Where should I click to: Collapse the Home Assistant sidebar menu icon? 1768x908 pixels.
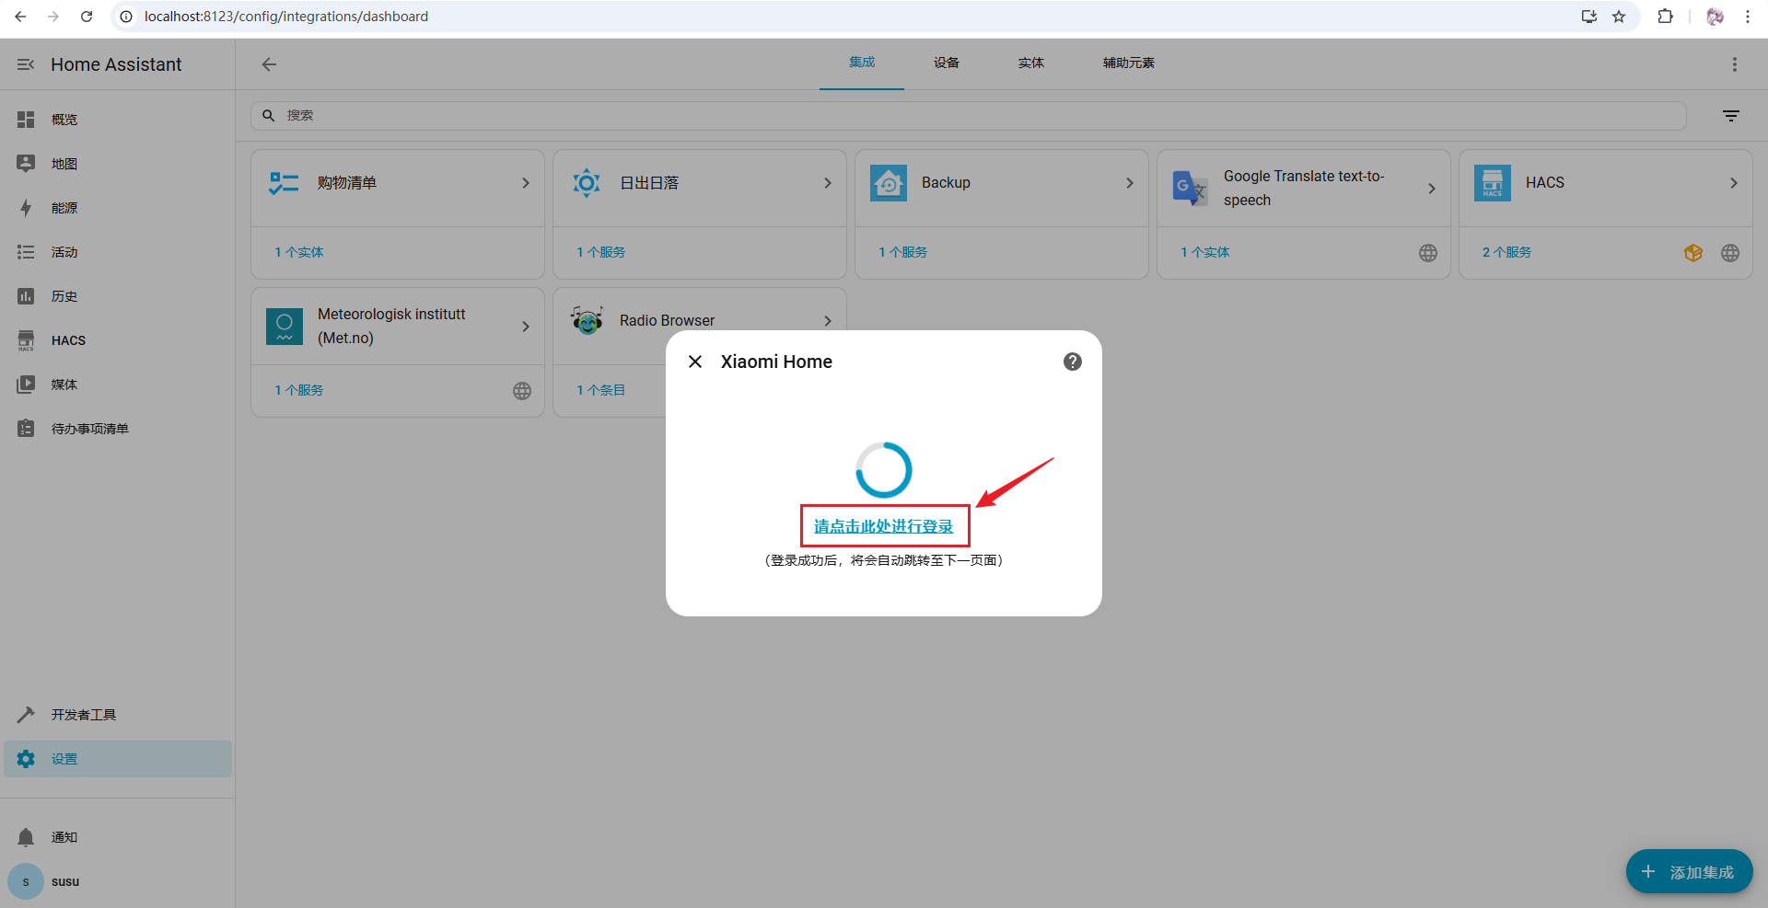click(x=26, y=64)
